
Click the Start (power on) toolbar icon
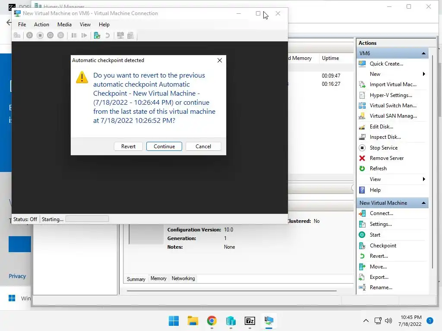30,35
